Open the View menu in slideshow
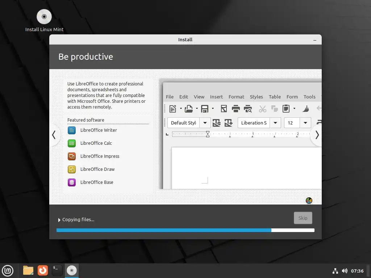 click(x=199, y=97)
